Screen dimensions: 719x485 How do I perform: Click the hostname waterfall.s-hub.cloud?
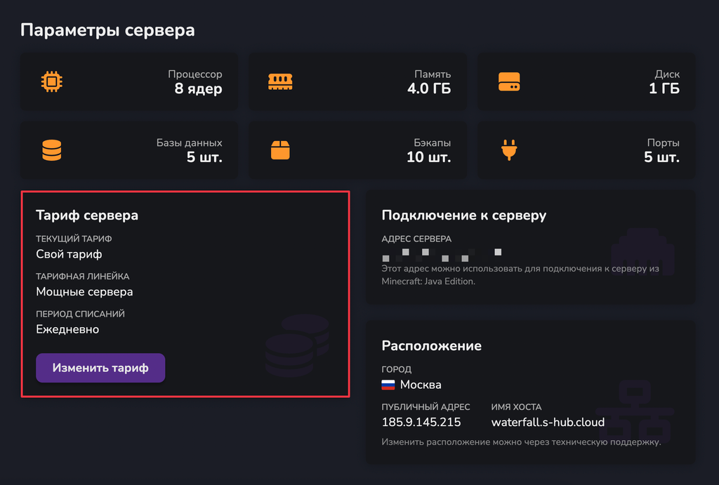click(548, 423)
